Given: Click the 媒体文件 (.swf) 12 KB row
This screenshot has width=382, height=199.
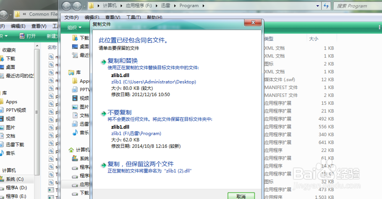Looking at the screenshot, I should pyautogui.click(x=299, y=80).
